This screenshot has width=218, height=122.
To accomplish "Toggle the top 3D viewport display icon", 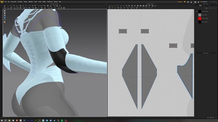I will click(5, 11).
